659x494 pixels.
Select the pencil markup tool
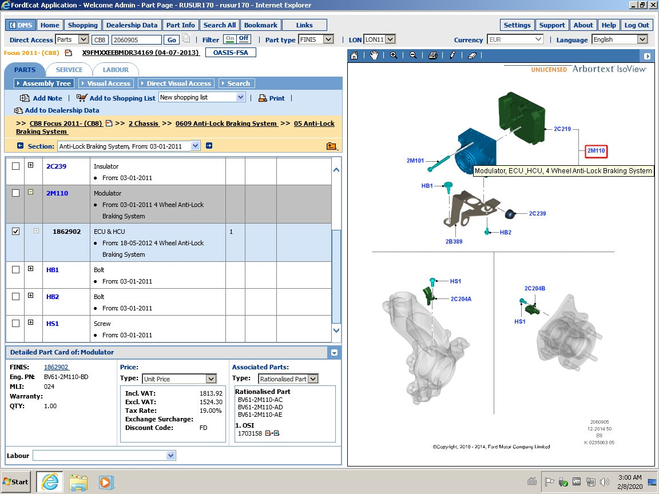coord(452,55)
